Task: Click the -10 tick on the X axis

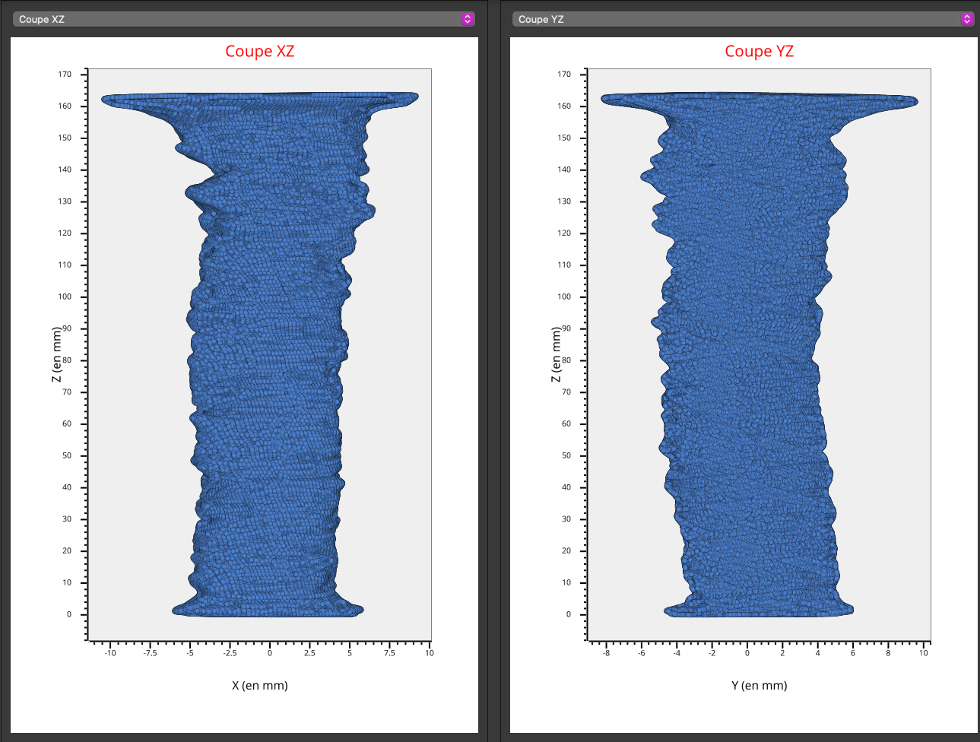Action: [110, 653]
